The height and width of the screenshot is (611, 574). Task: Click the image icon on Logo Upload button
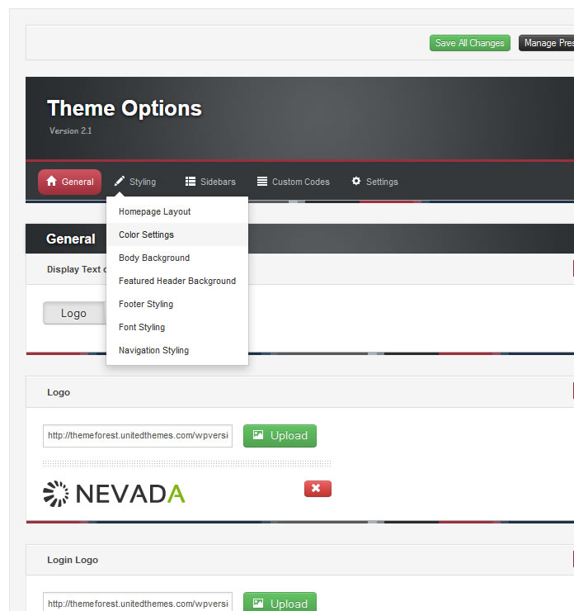(259, 435)
